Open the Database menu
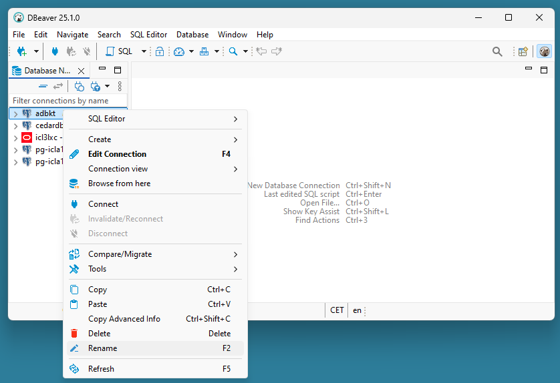Image resolution: width=560 pixels, height=383 pixels. tap(192, 35)
